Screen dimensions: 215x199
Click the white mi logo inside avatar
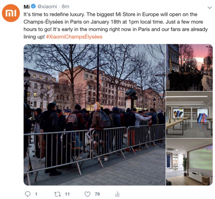[x=11, y=13]
